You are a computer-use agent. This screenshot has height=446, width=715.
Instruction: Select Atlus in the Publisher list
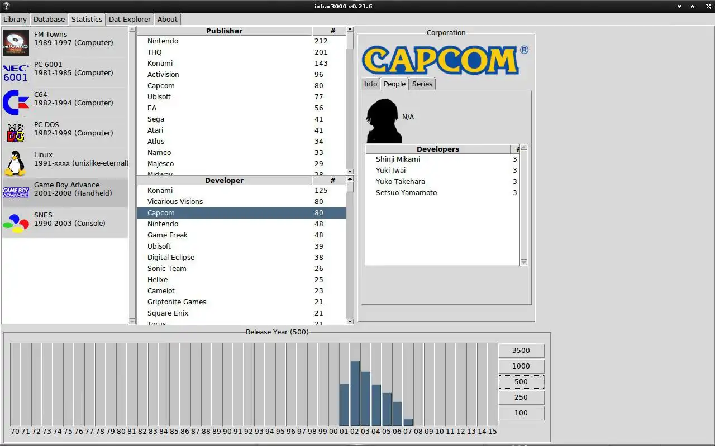[241, 142]
